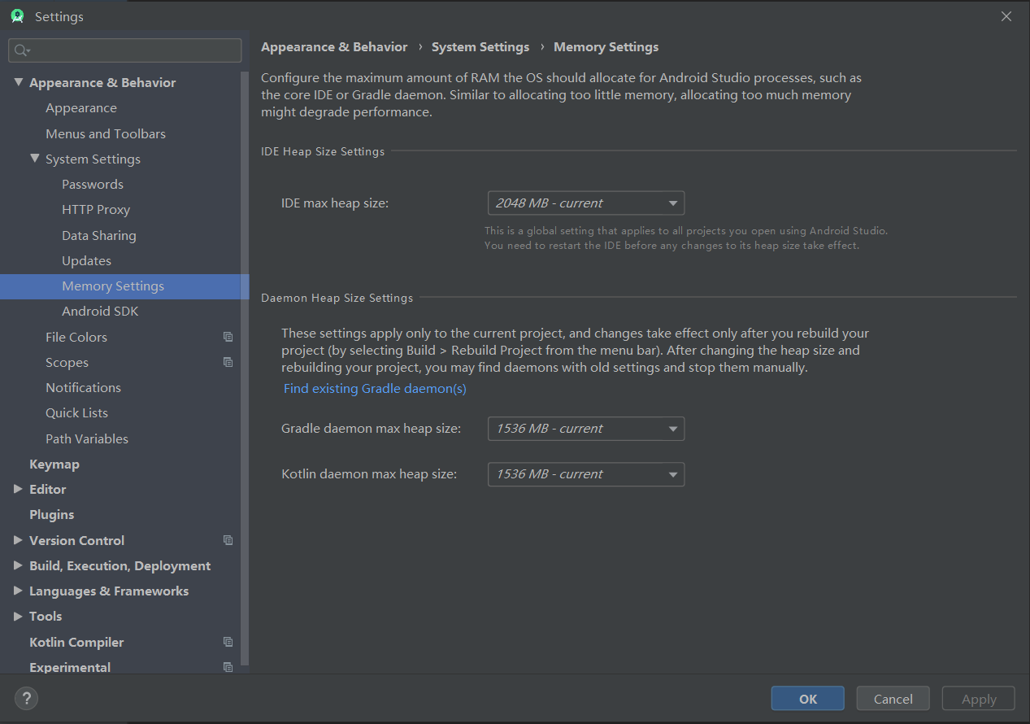Click the 'IDE max heap size:' label
Image resolution: width=1030 pixels, height=724 pixels.
[335, 203]
